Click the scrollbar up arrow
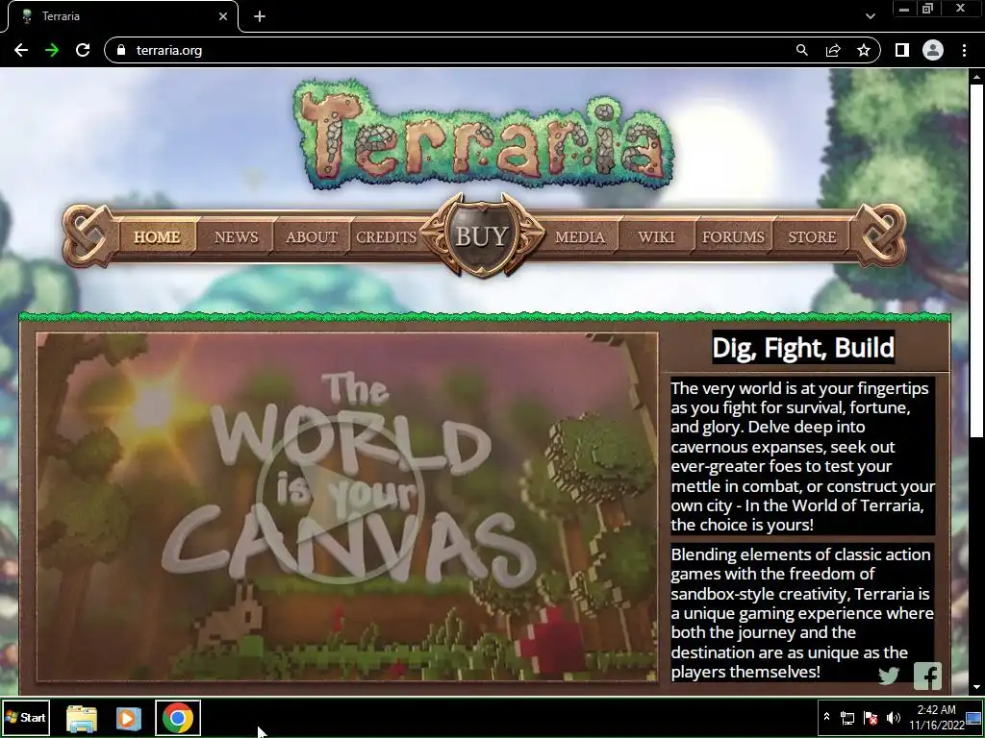 (976, 77)
